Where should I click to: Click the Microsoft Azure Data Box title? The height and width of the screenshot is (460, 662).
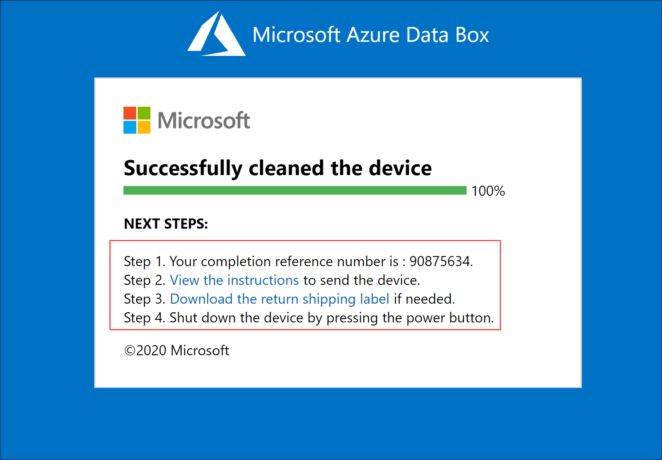coord(370,35)
